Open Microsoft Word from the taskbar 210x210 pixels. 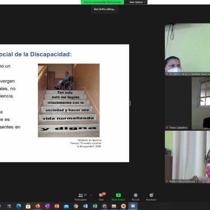click(85, 206)
